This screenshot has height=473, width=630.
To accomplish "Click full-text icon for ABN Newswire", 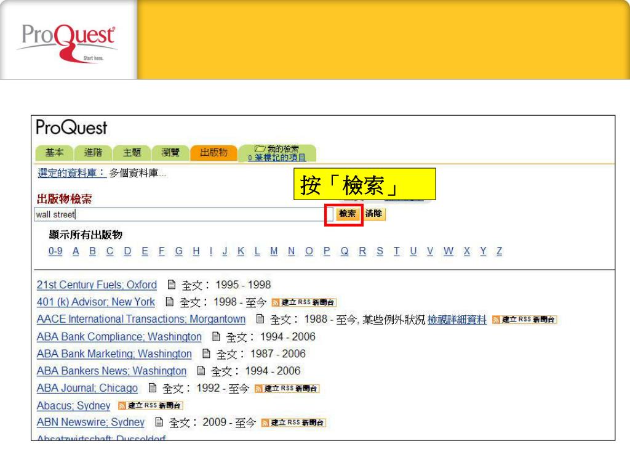I will (x=159, y=422).
